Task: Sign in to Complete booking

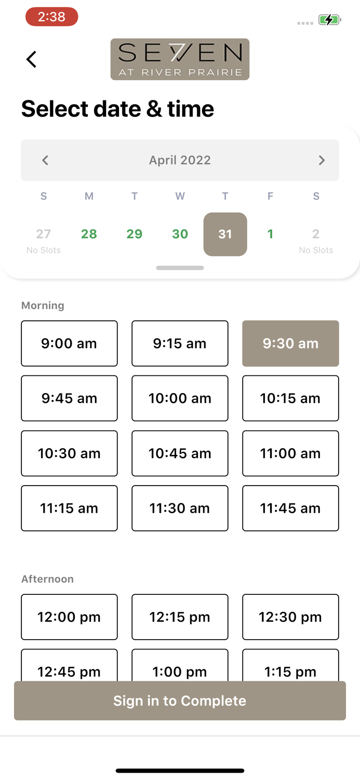Action: [180, 700]
